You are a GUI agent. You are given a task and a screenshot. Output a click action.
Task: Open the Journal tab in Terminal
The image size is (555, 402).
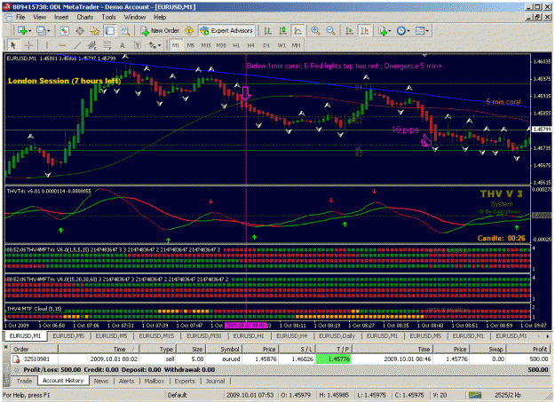pos(215,381)
